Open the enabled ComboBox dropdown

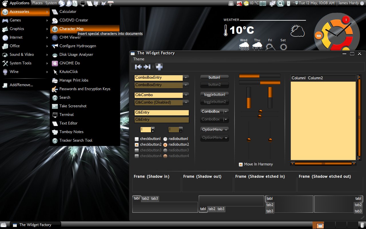(214, 111)
